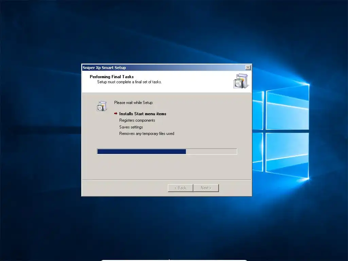
Task: Click 'Removes any temporary files used' text
Action: click(147, 134)
